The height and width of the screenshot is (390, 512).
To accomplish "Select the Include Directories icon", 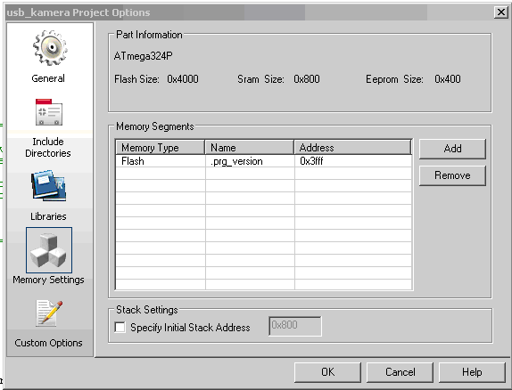I will tap(49, 112).
